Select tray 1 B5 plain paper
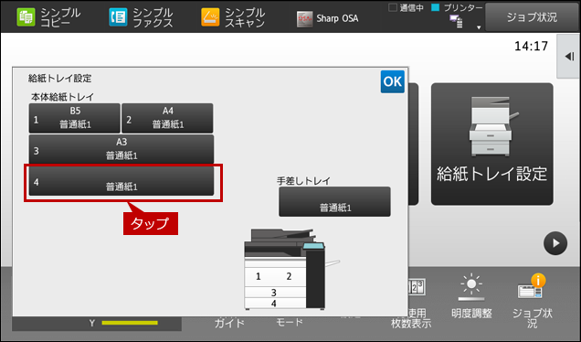The height and width of the screenshot is (342, 581). [x=75, y=118]
